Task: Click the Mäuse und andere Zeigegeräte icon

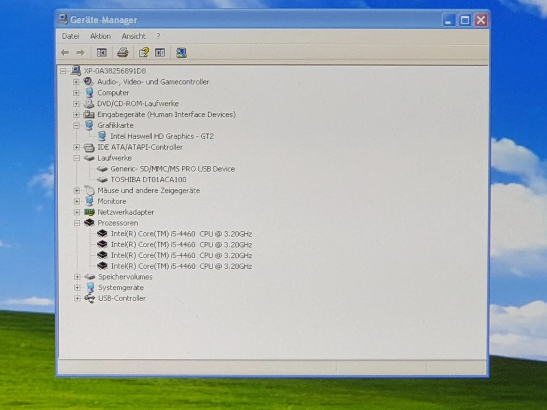Action: tap(89, 190)
